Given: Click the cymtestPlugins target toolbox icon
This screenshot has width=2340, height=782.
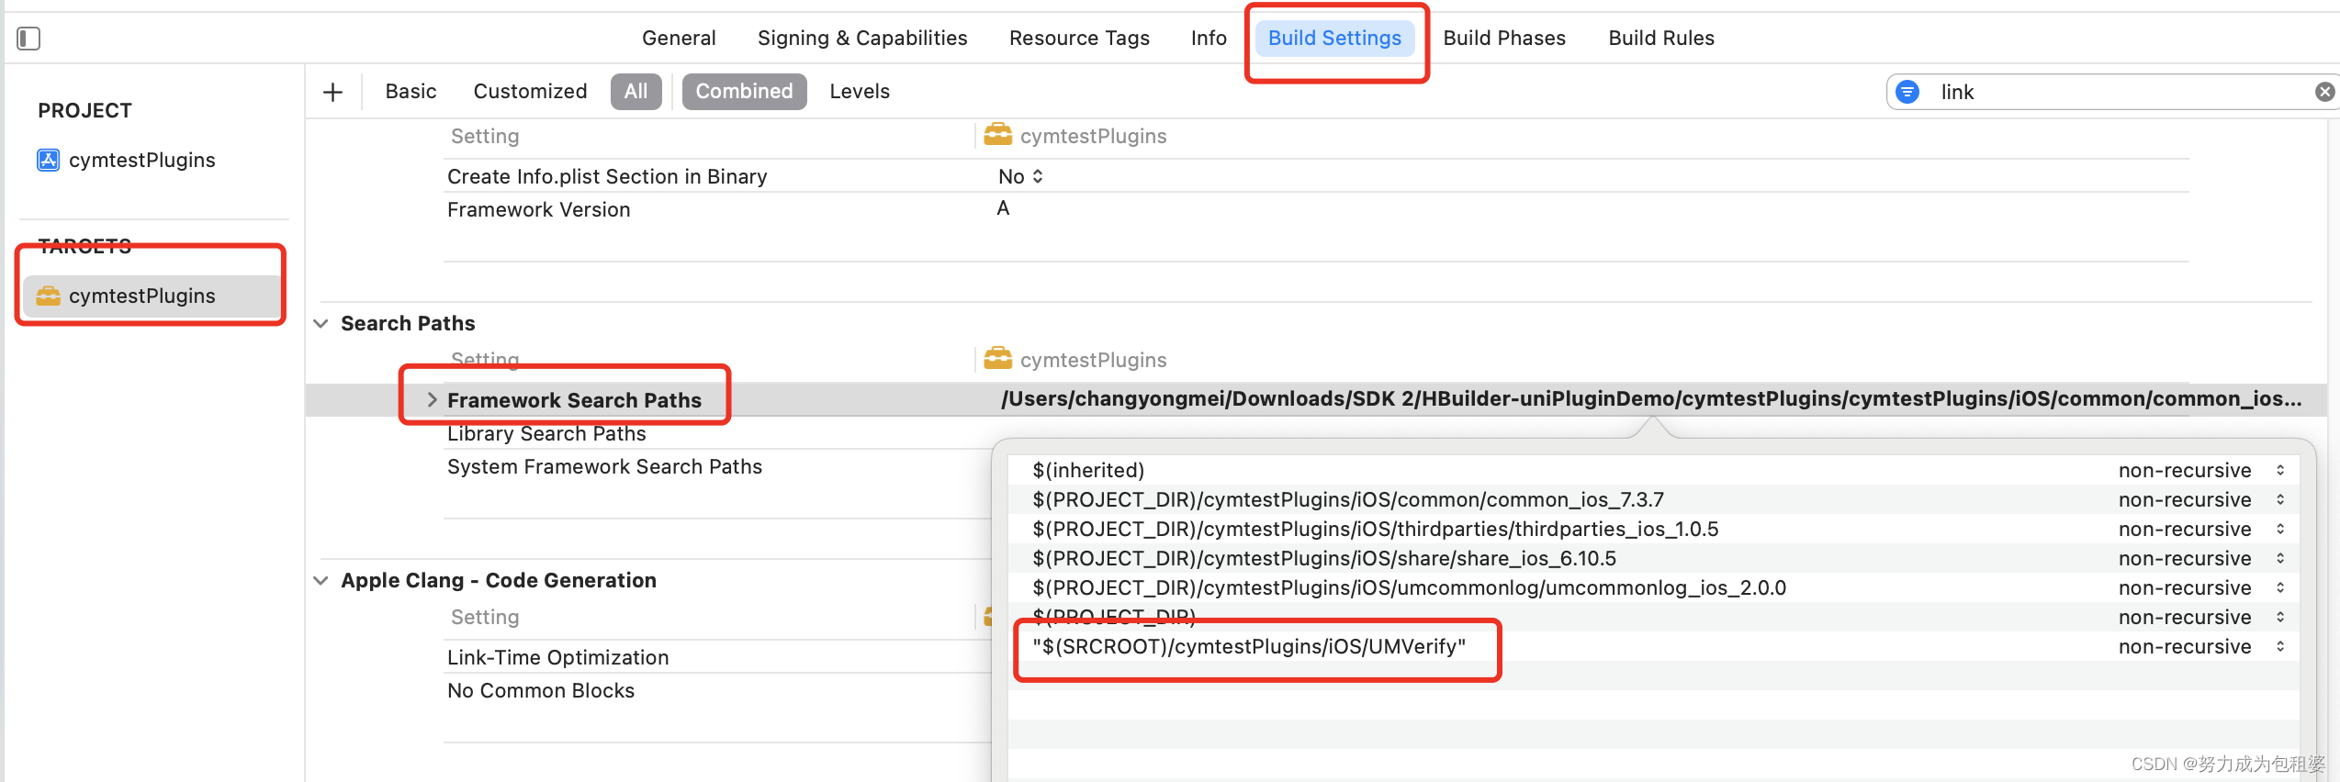Looking at the screenshot, I should click(x=48, y=296).
